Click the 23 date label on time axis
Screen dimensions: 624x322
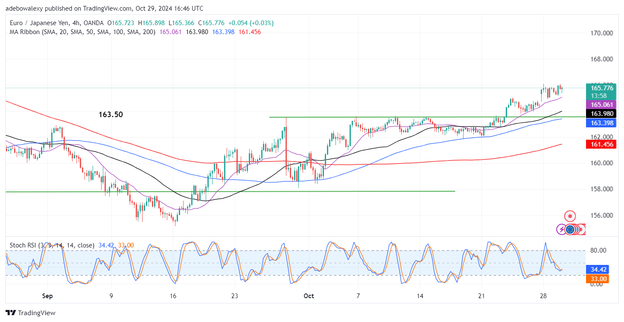point(235,296)
